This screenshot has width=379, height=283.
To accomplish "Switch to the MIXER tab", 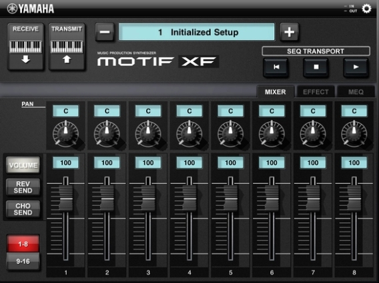I will [x=276, y=92].
